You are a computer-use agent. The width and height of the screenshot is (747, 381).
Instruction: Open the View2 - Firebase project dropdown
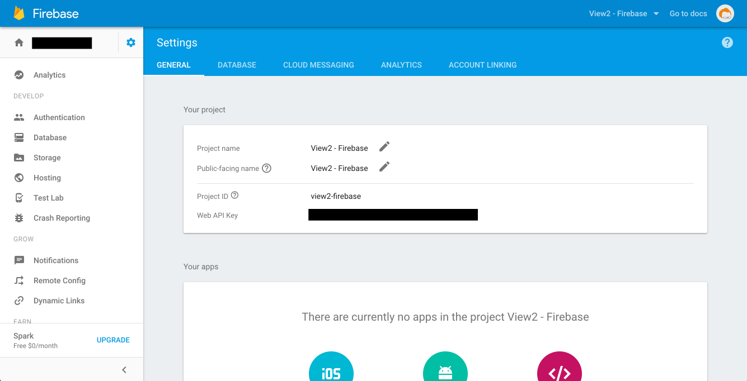coord(624,13)
